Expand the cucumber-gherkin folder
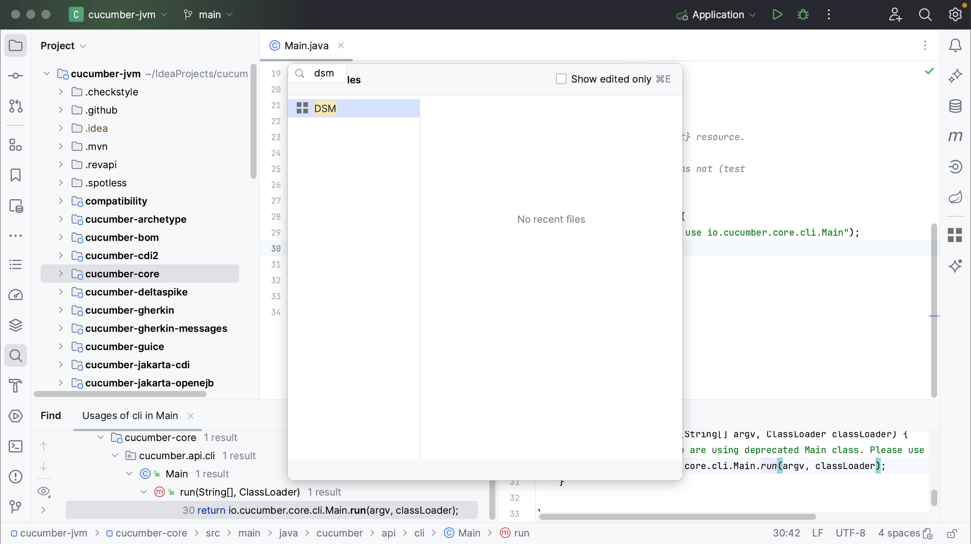This screenshot has height=544, width=971. (x=61, y=310)
